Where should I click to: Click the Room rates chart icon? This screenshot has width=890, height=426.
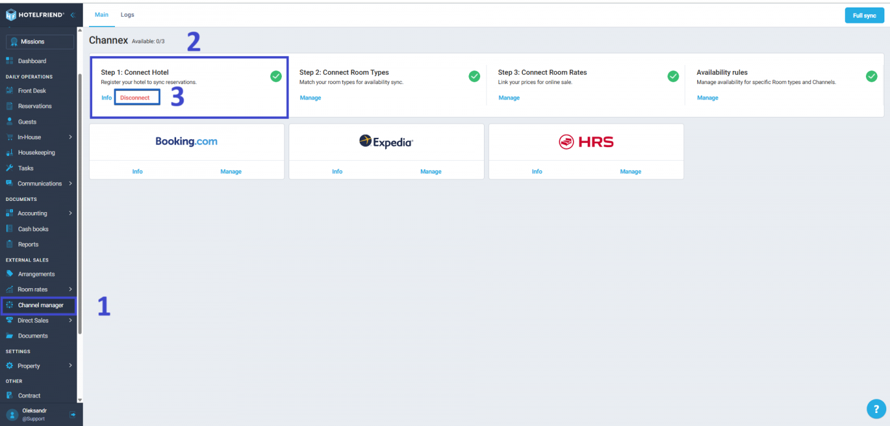9,289
